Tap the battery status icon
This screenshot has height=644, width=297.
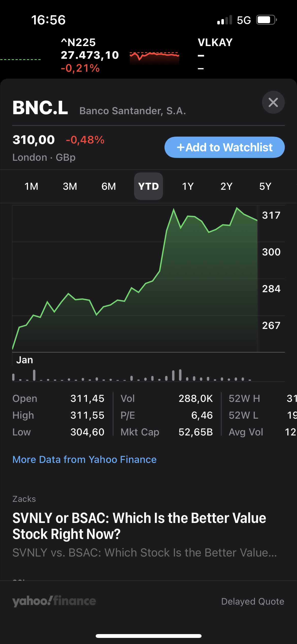(x=266, y=20)
